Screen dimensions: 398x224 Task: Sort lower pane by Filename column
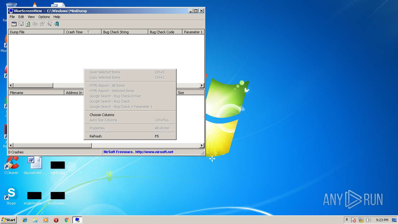point(36,93)
